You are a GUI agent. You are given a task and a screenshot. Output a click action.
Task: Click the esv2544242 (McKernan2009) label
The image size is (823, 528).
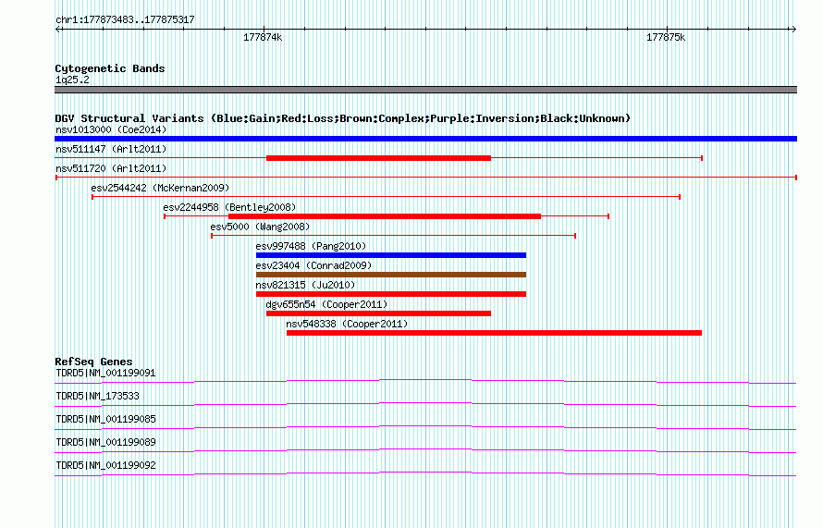pos(160,188)
